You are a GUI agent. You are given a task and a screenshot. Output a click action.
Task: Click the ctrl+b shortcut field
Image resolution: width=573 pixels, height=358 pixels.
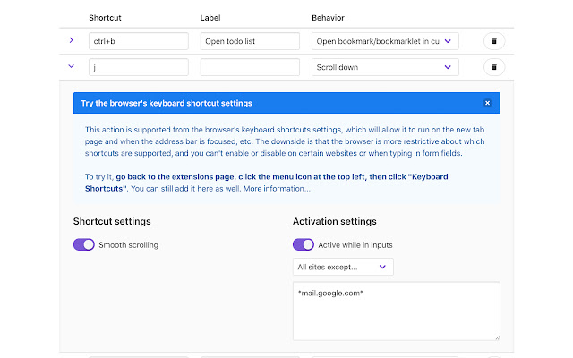tap(138, 41)
